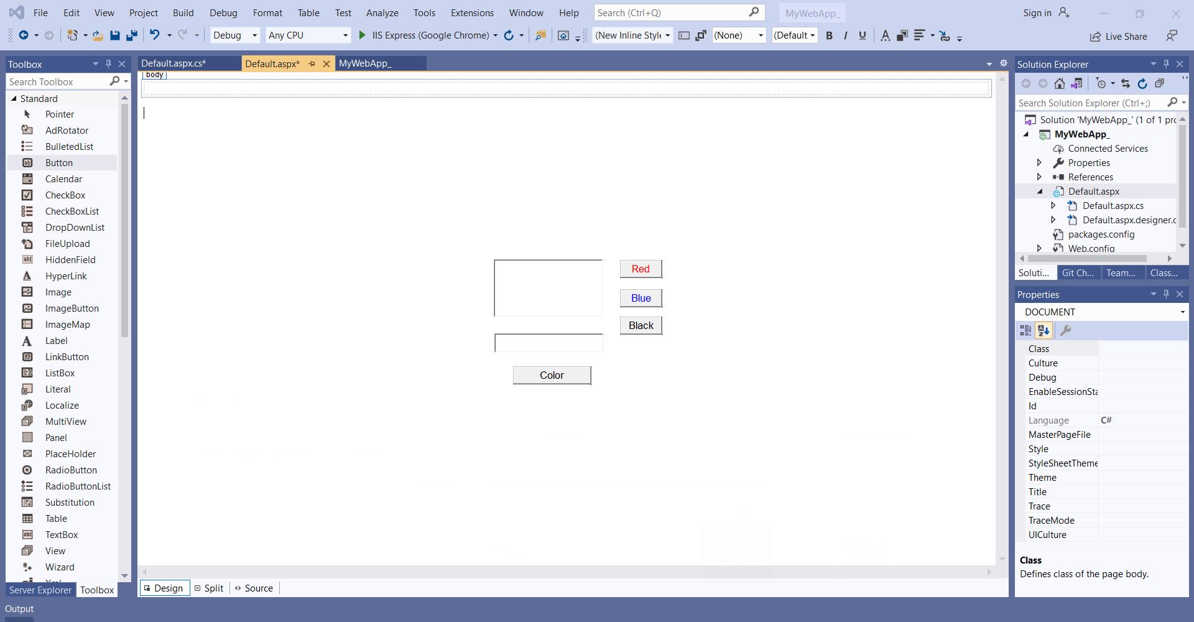
Task: Click the Save All toolbar icon
Action: 131,35
